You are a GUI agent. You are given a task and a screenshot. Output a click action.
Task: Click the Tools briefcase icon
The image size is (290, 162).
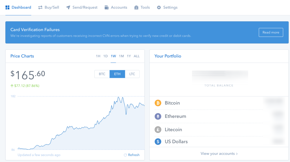pyautogui.click(x=136, y=7)
